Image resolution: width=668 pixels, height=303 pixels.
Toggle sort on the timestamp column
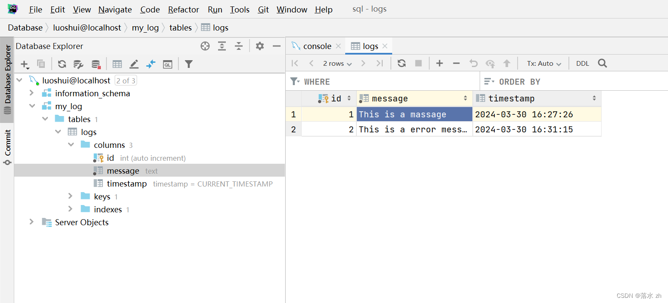(595, 98)
